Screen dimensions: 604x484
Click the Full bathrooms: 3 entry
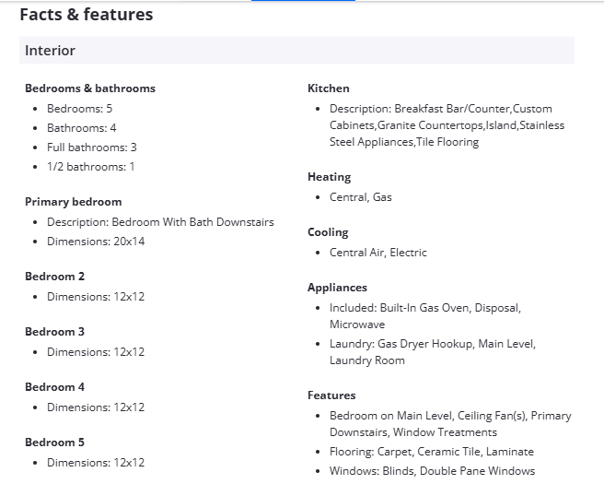click(x=92, y=148)
